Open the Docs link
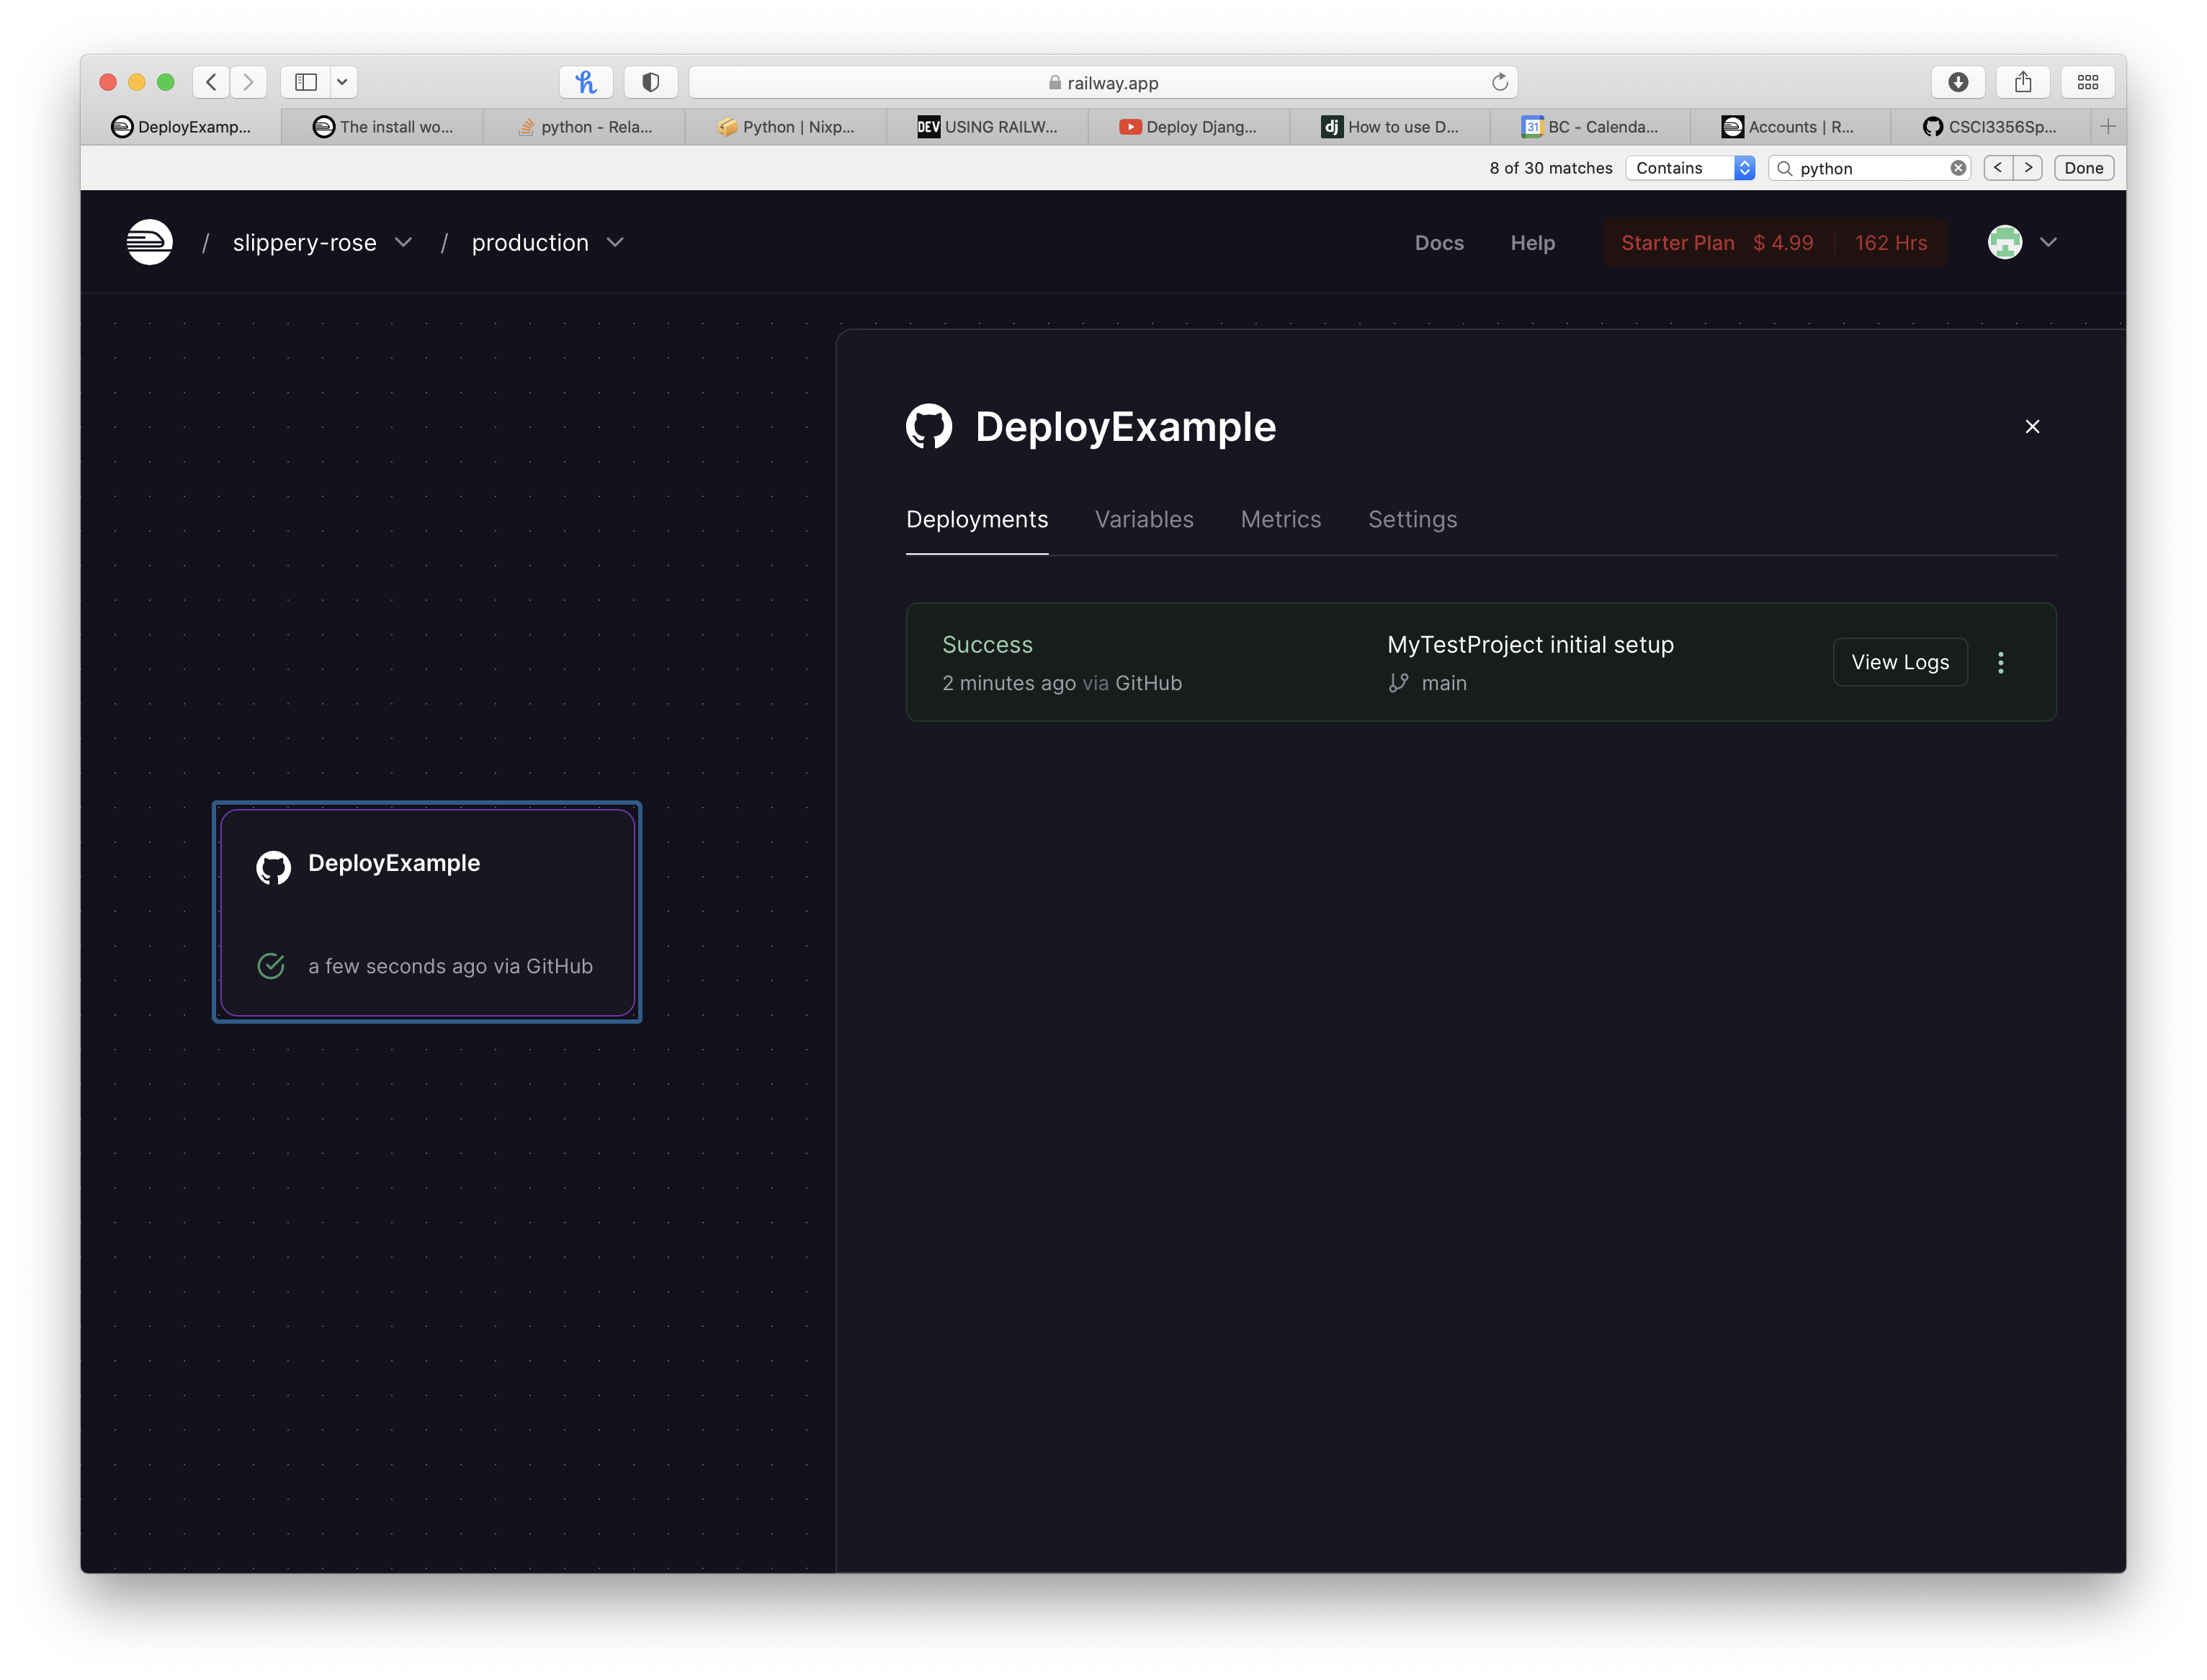The height and width of the screenshot is (1680, 2207). [1438, 243]
